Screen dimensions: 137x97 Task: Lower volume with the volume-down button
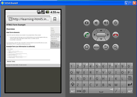point(96,23)
